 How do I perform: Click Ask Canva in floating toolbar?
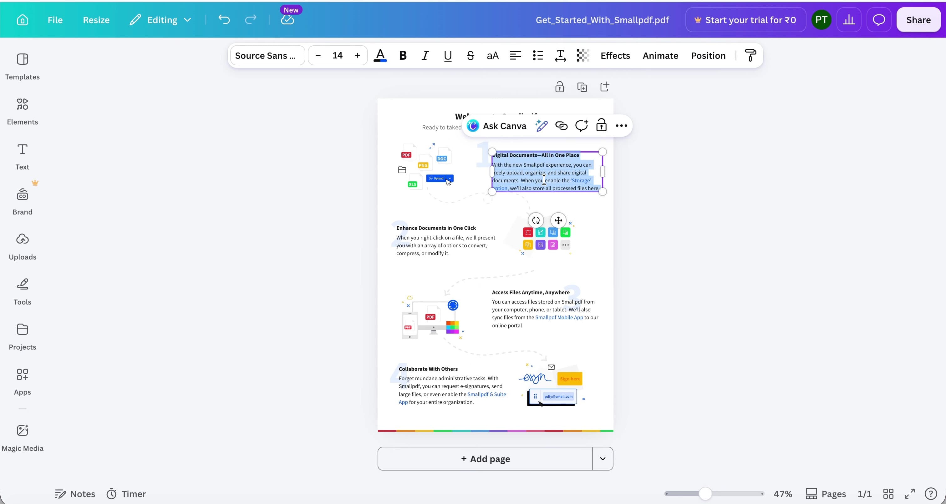[496, 126]
